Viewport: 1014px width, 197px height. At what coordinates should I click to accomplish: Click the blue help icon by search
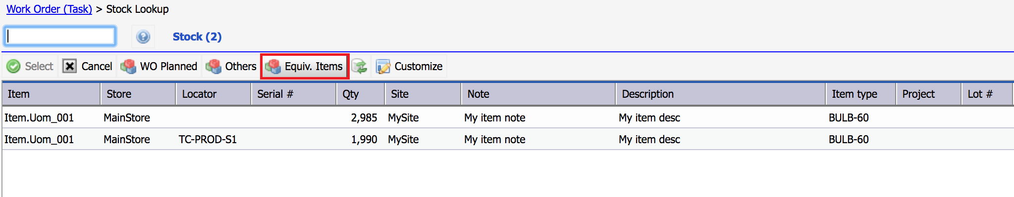point(143,37)
